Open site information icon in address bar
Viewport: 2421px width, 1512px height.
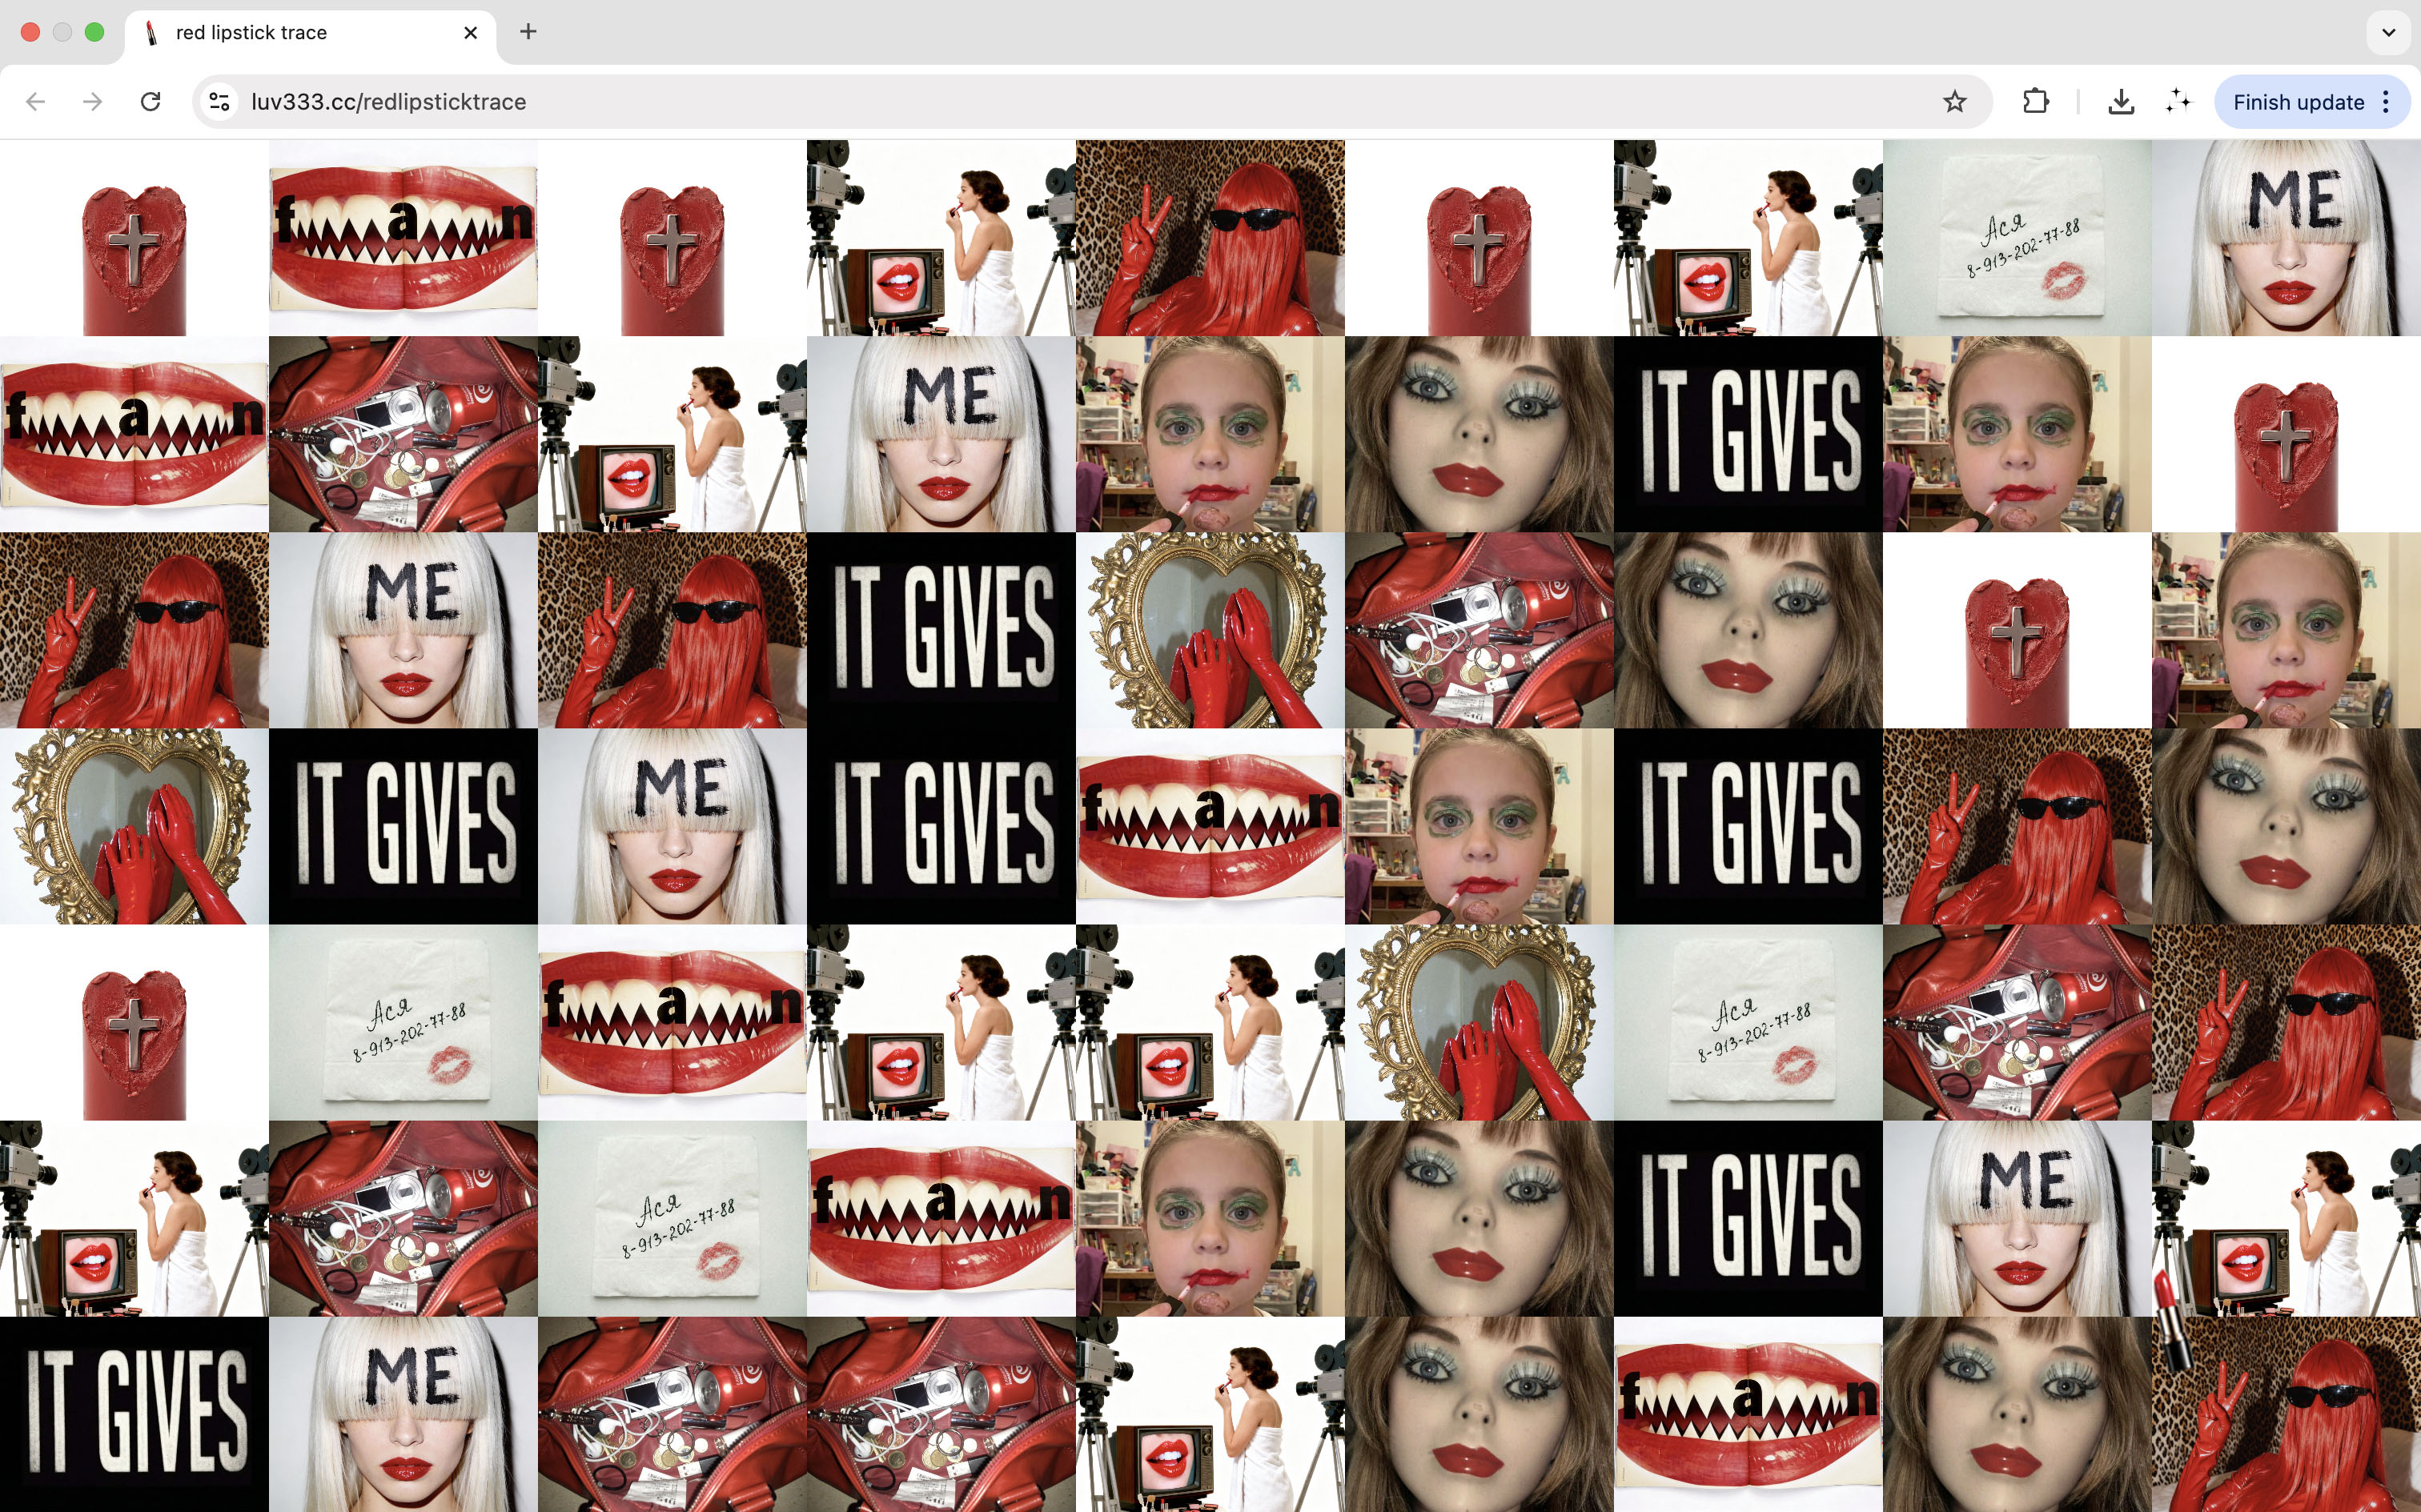[220, 102]
